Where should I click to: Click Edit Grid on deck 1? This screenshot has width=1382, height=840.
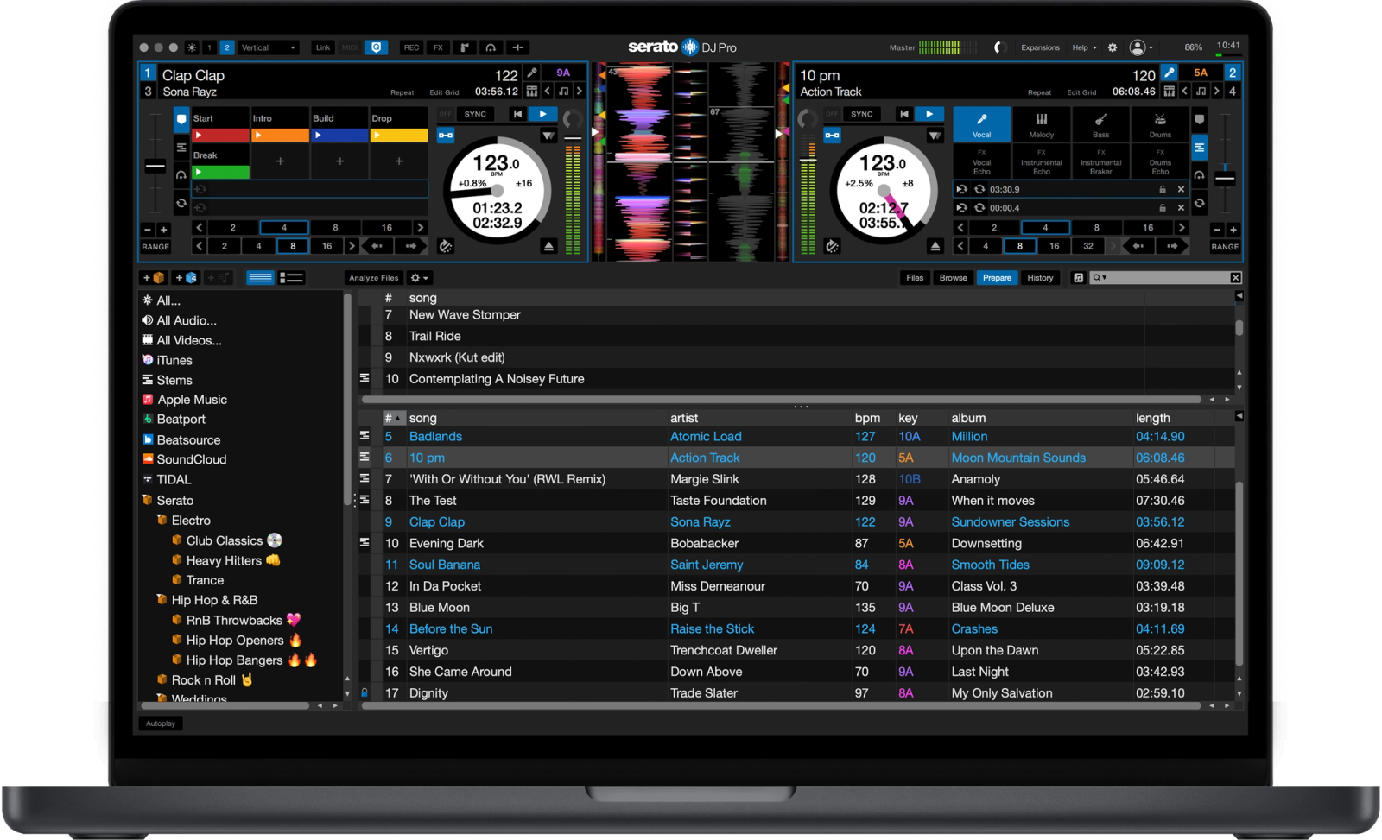point(444,92)
